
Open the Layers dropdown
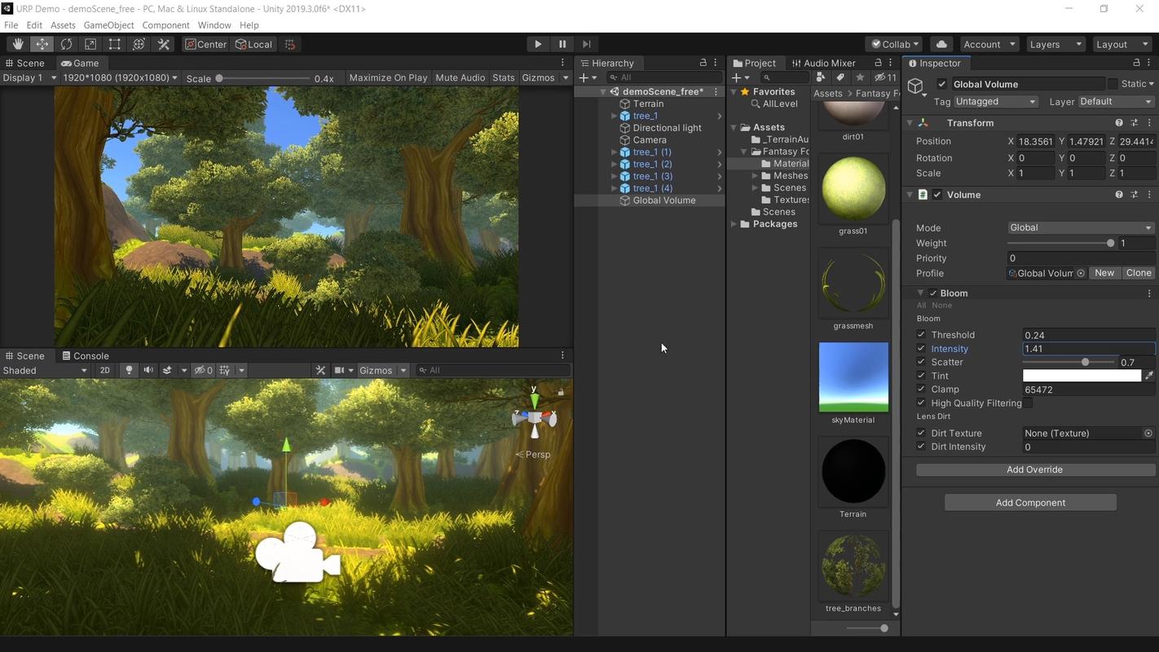[x=1055, y=44]
